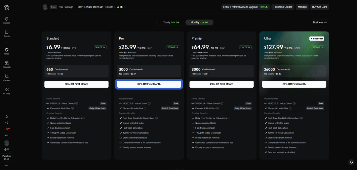This screenshot has height=170, width=357.
Task: Click the Trial Package expiry date Oct 12, 2026
Action: pyautogui.click(x=90, y=7)
